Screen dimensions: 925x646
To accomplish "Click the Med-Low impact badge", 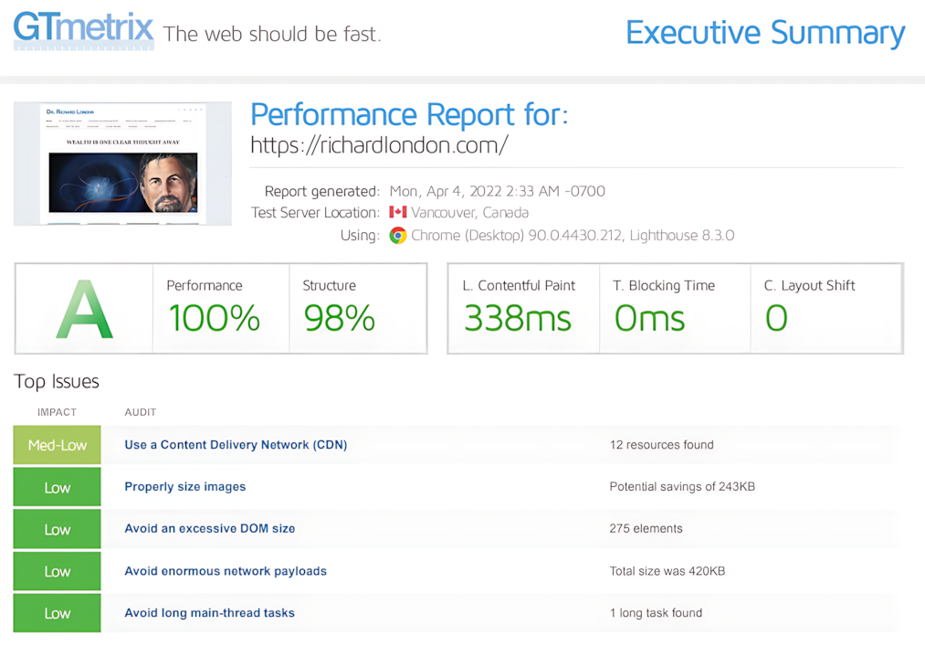I will point(58,445).
